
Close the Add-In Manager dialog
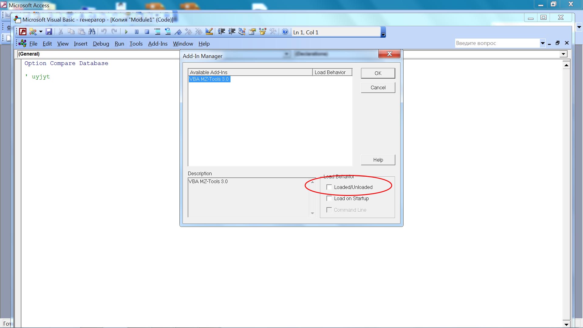(389, 54)
